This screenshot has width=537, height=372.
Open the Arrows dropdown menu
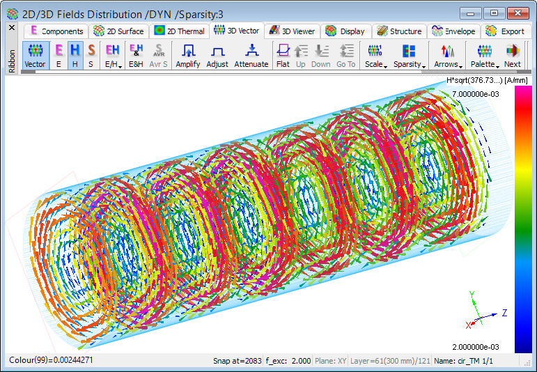pos(448,55)
